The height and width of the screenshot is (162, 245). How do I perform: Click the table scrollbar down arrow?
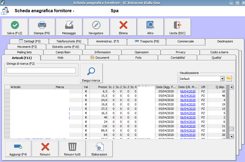(231, 137)
